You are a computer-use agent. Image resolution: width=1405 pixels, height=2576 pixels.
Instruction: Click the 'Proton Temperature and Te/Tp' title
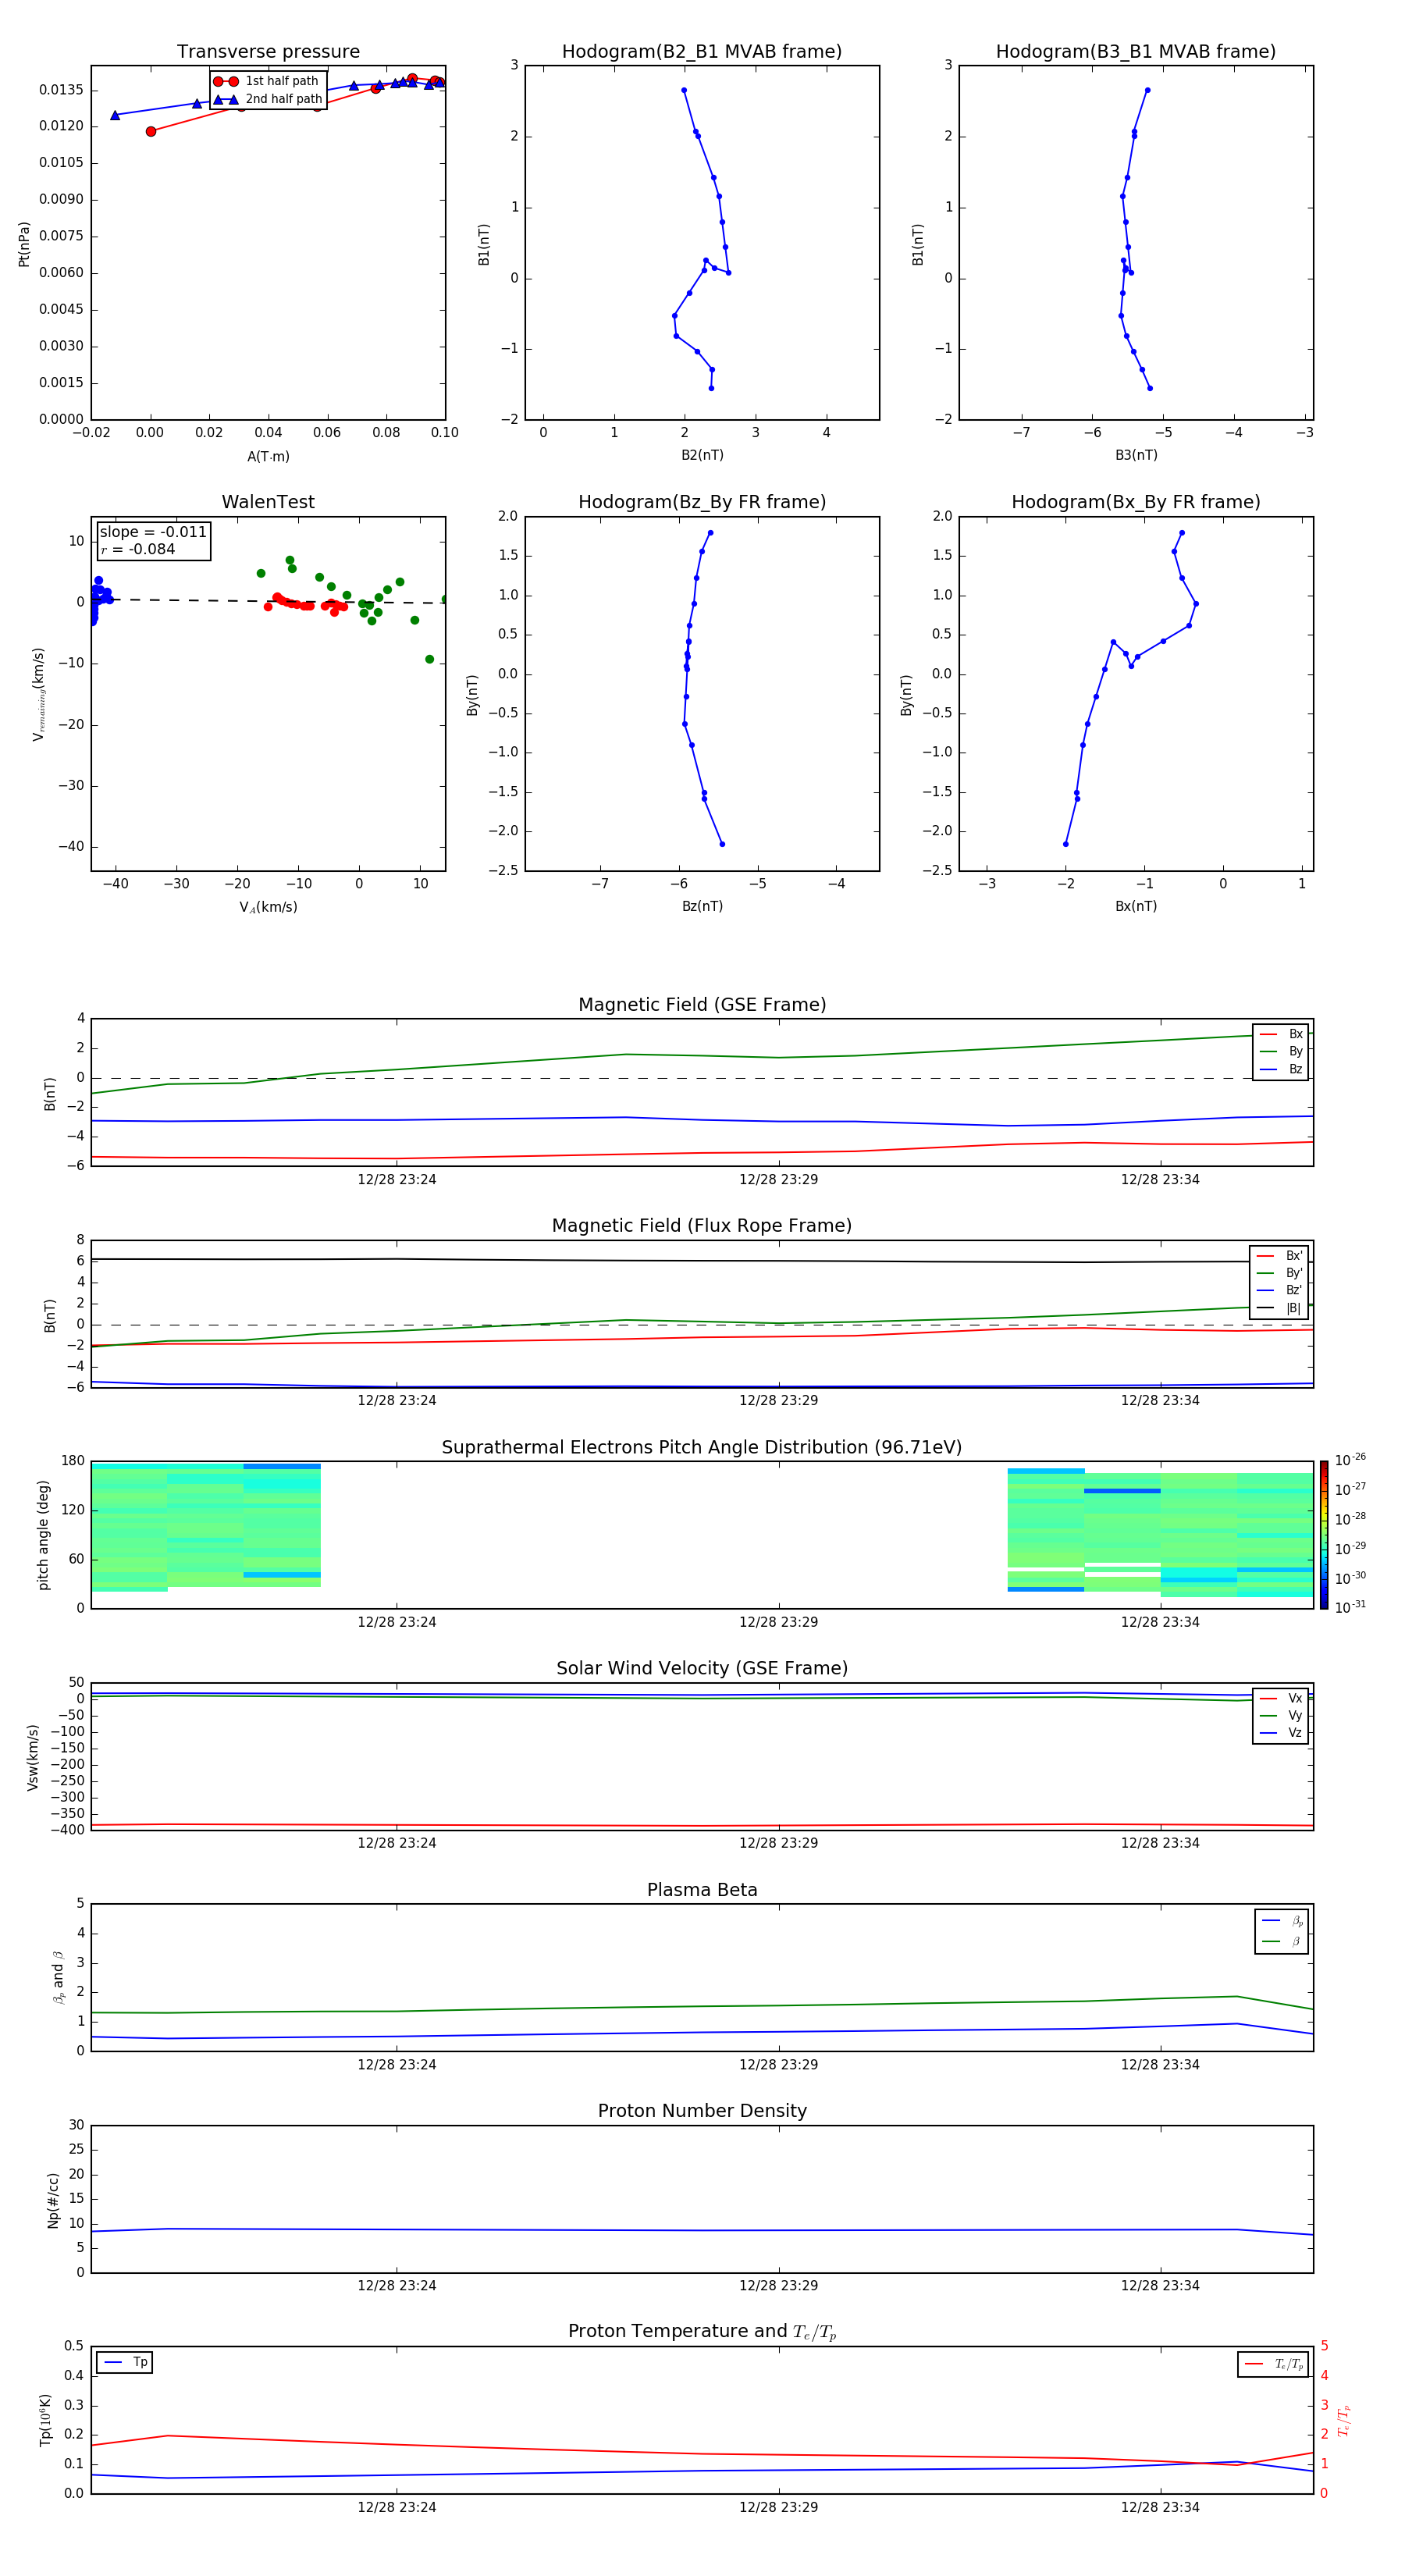click(x=702, y=2332)
